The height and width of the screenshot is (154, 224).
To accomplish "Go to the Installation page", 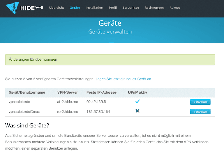I will pyautogui.click(x=94, y=8).
